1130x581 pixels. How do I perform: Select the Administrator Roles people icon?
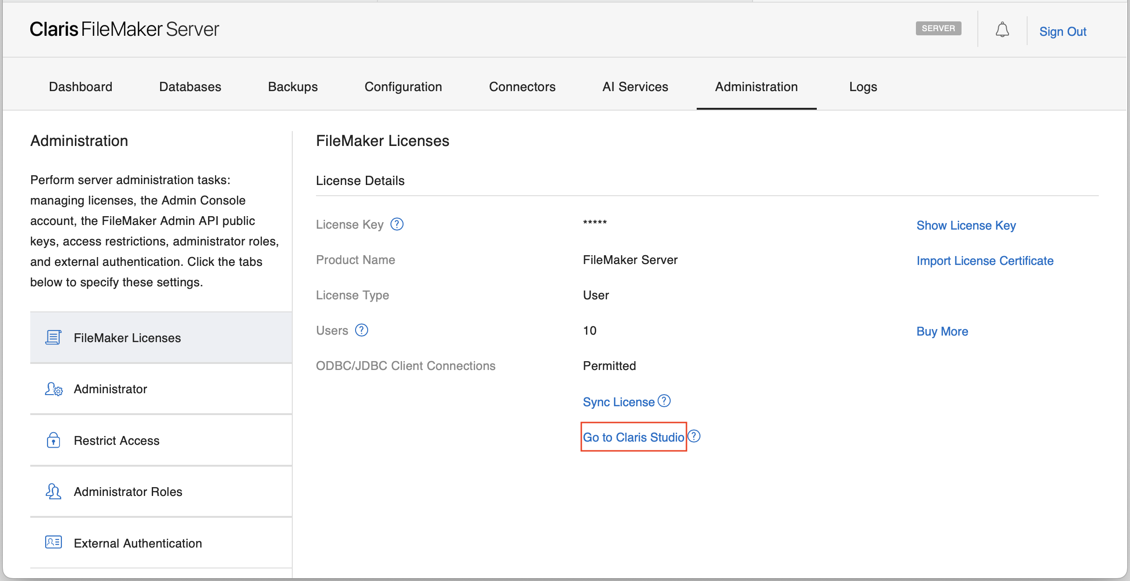pyautogui.click(x=54, y=491)
